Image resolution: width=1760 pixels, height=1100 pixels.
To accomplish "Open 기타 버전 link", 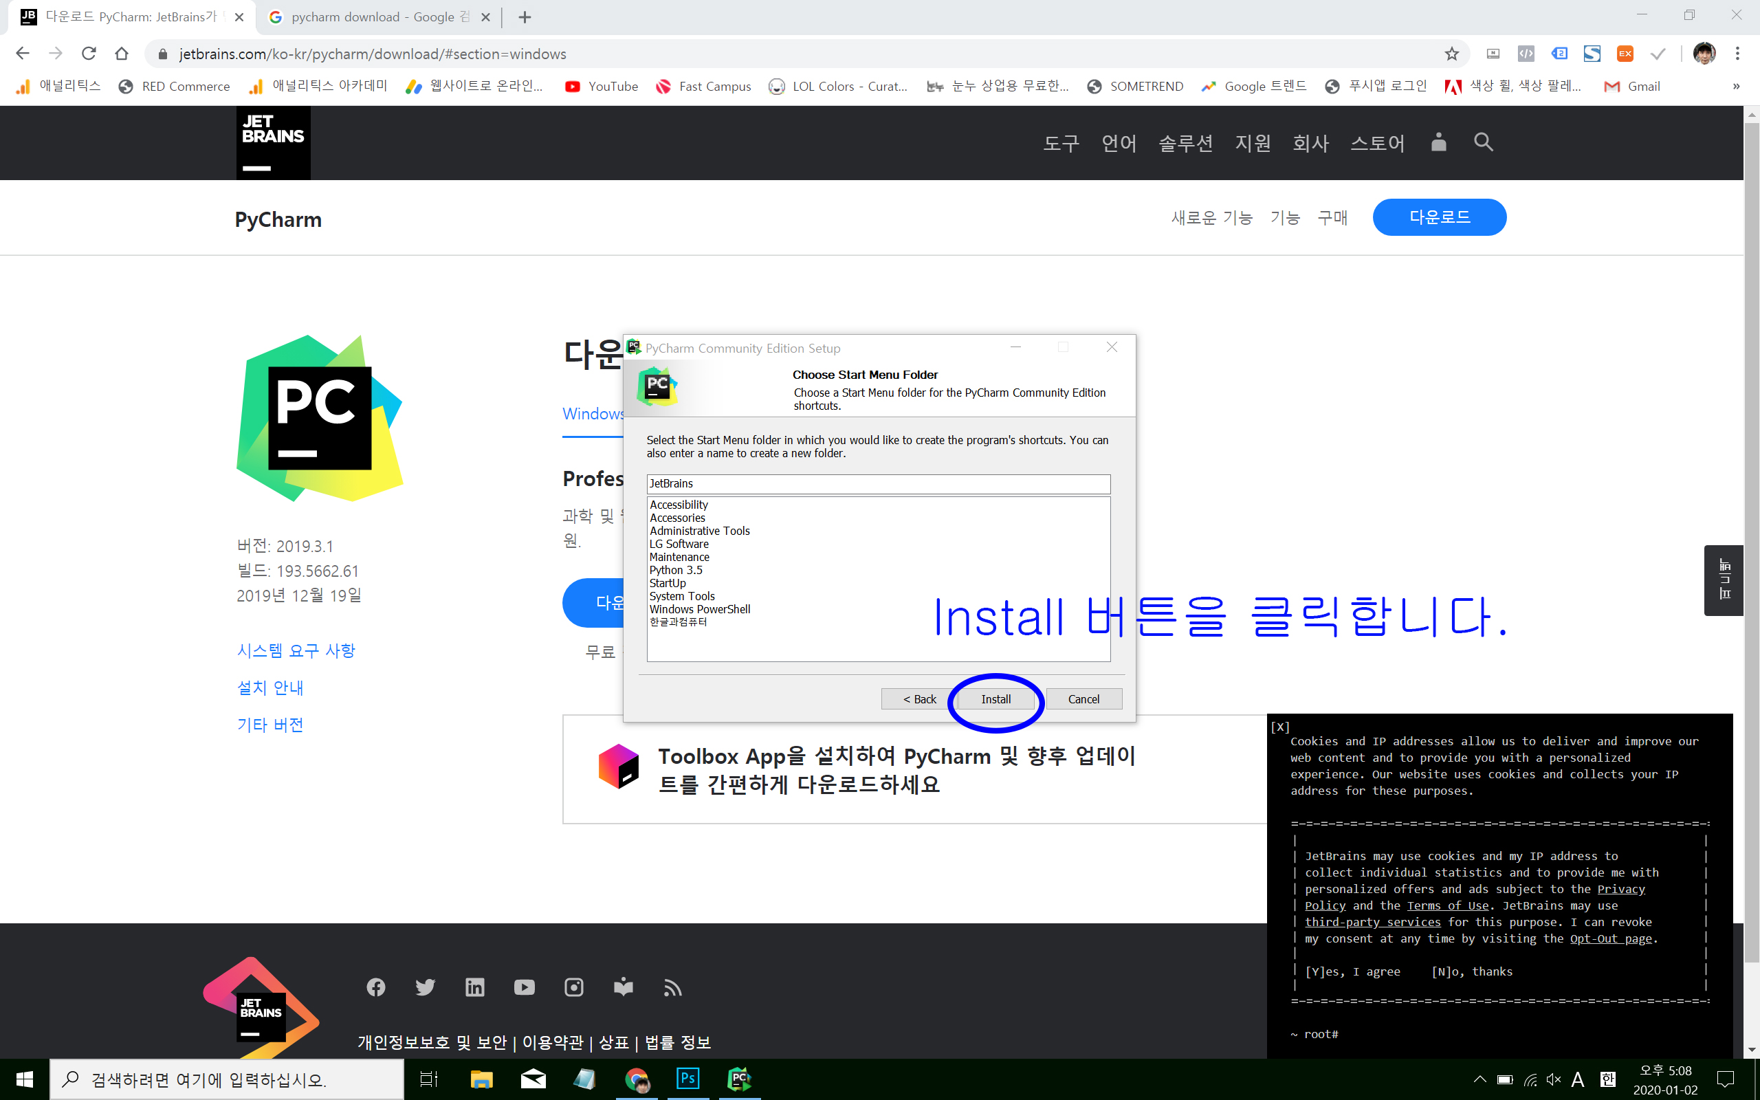I will point(269,725).
